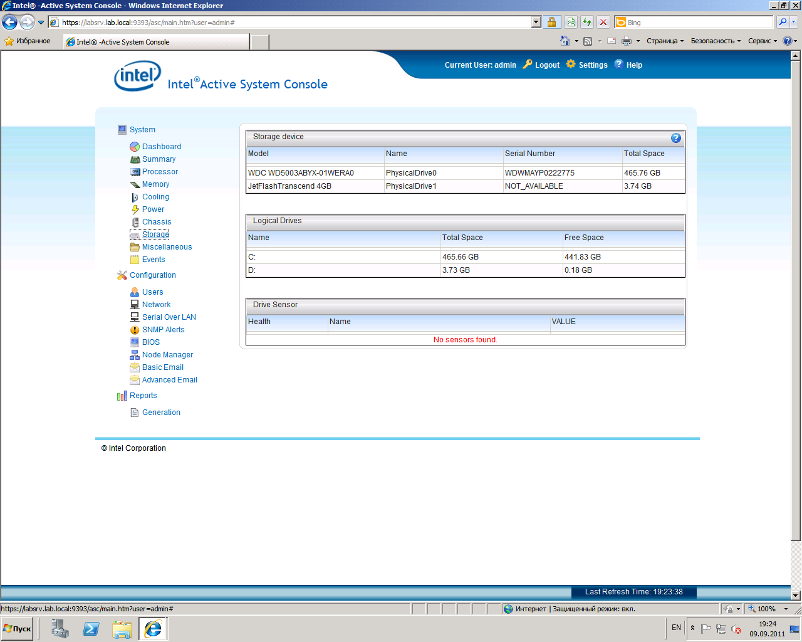Image resolution: width=802 pixels, height=642 pixels.
Task: Click the Logout key icon
Action: click(x=528, y=65)
